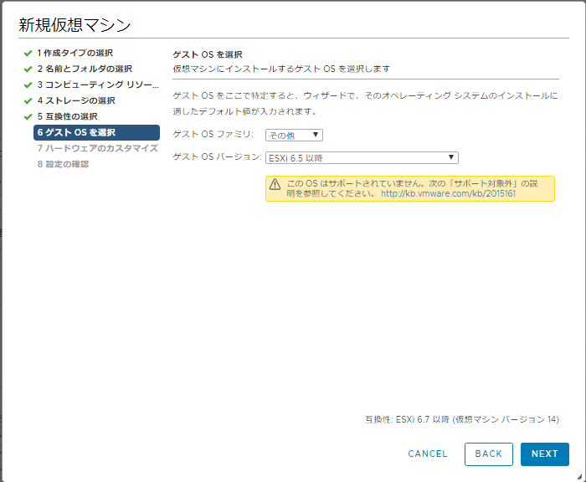Image resolution: width=586 pixels, height=482 pixels.
Task: Click the green checkmark beside 作成タイプの選択
Action: click(28, 54)
